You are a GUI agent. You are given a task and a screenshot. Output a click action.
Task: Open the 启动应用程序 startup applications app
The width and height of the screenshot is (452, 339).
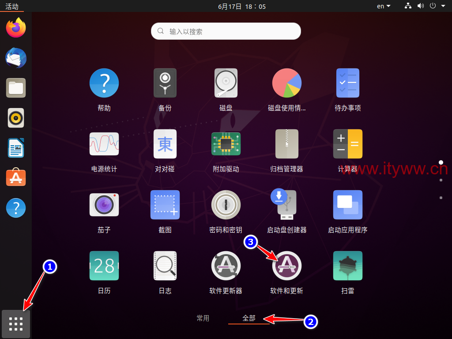click(x=348, y=205)
